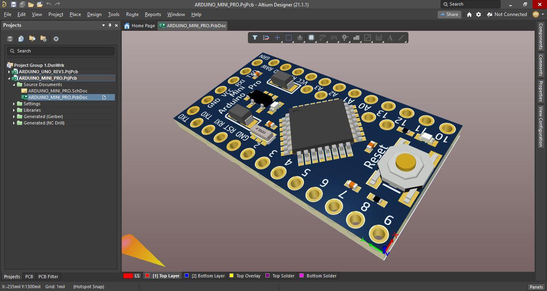Screen dimensions: 547x291
Task: Open the Components side panel
Action: [x=541, y=36]
